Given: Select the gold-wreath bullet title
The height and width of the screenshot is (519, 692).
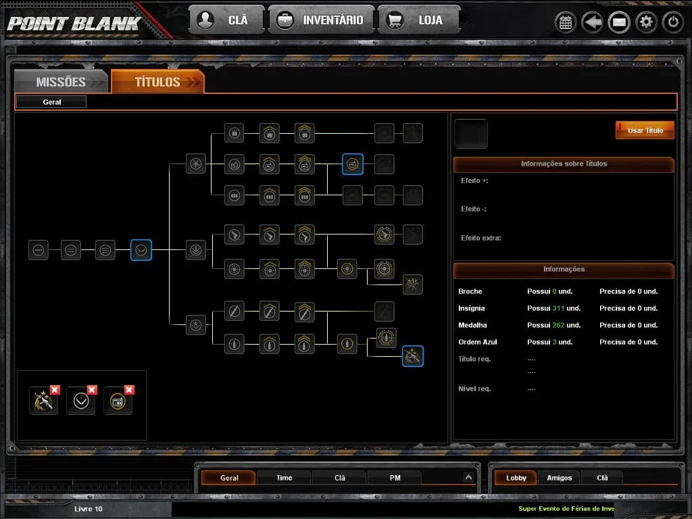Looking at the screenshot, I should pyautogui.click(x=386, y=338).
